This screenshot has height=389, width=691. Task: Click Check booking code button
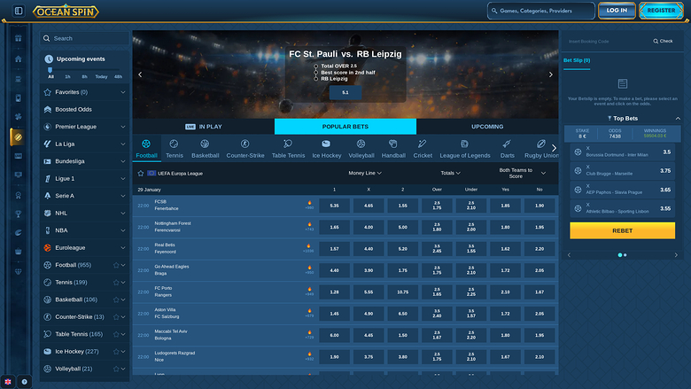click(x=663, y=41)
